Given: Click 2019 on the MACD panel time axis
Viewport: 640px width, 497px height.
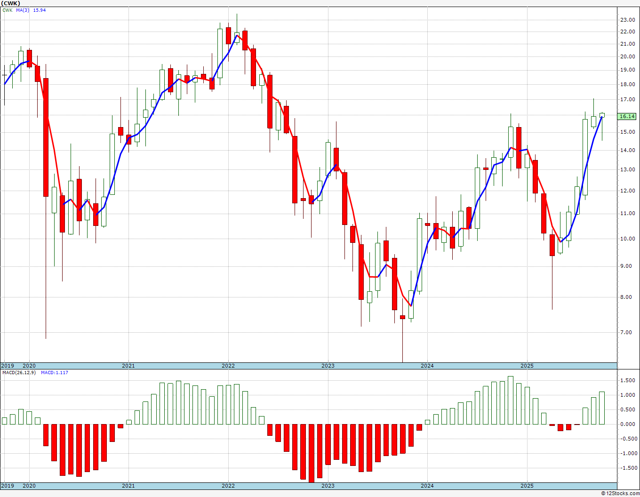Looking at the screenshot, I should (8, 486).
